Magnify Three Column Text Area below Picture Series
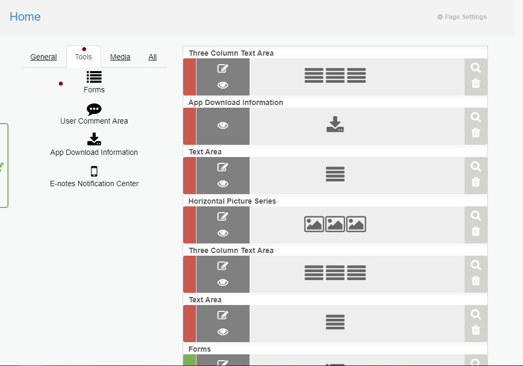The height and width of the screenshot is (366, 523). click(476, 265)
